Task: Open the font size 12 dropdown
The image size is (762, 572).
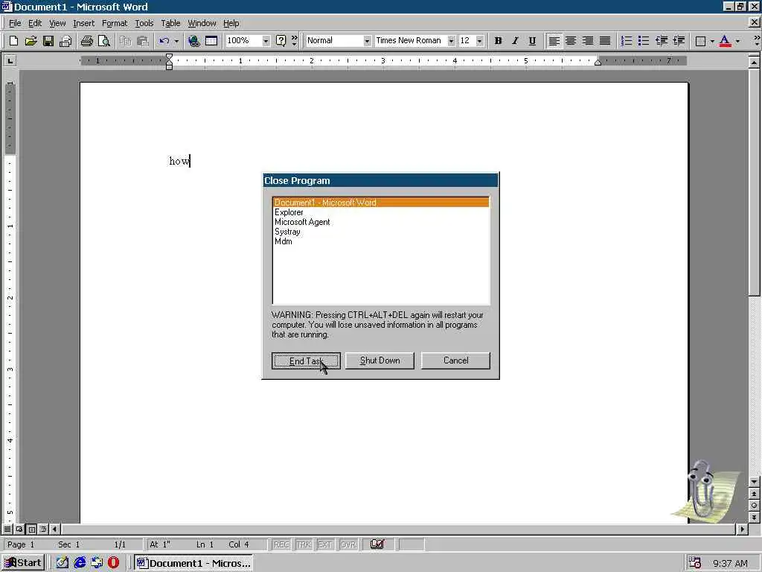Action: [x=480, y=41]
